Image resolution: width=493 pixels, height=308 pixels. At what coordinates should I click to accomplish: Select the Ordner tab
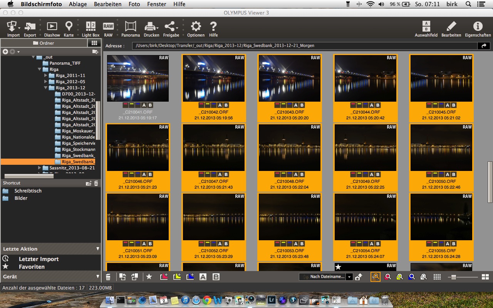pyautogui.click(x=44, y=43)
